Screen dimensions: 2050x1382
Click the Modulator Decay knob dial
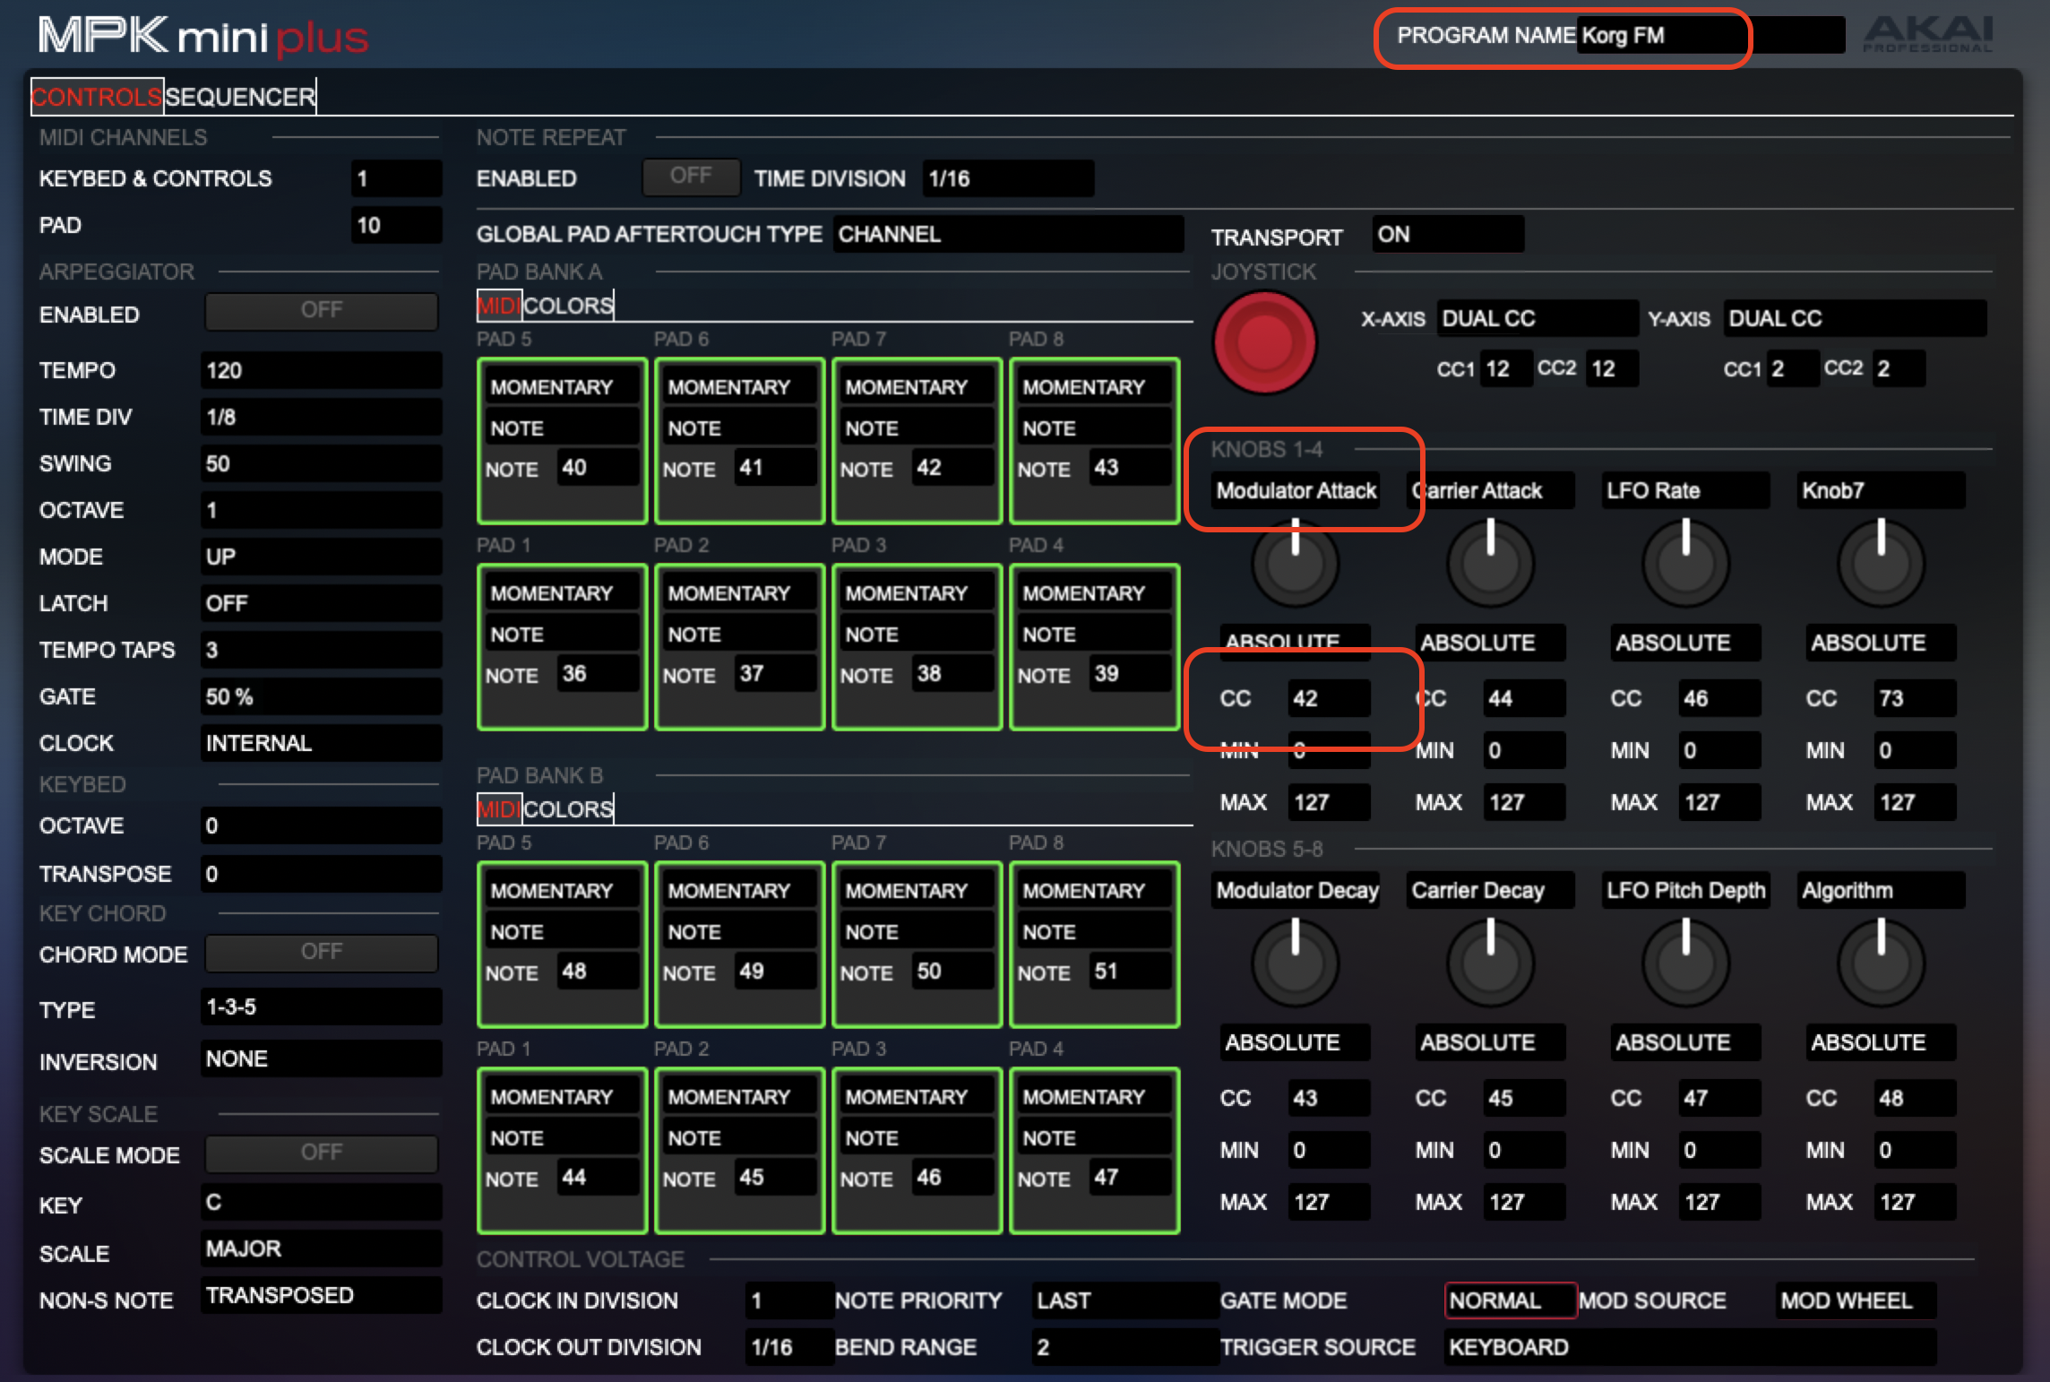(1295, 963)
